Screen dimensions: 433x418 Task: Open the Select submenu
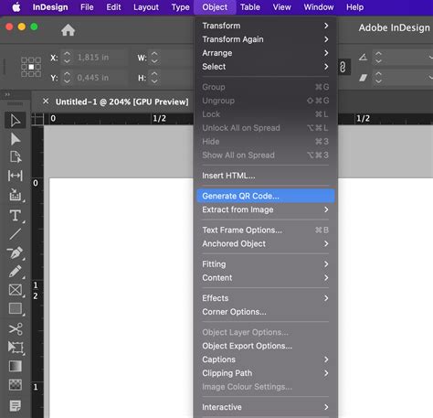click(x=266, y=67)
